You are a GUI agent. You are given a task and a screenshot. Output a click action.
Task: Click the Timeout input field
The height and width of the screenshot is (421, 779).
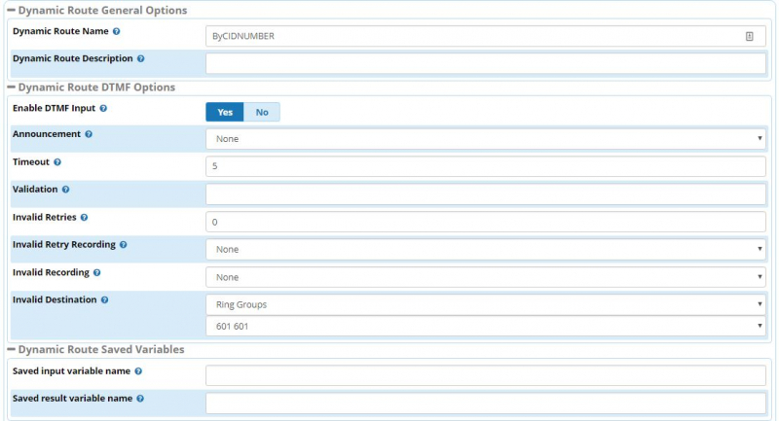click(x=485, y=166)
